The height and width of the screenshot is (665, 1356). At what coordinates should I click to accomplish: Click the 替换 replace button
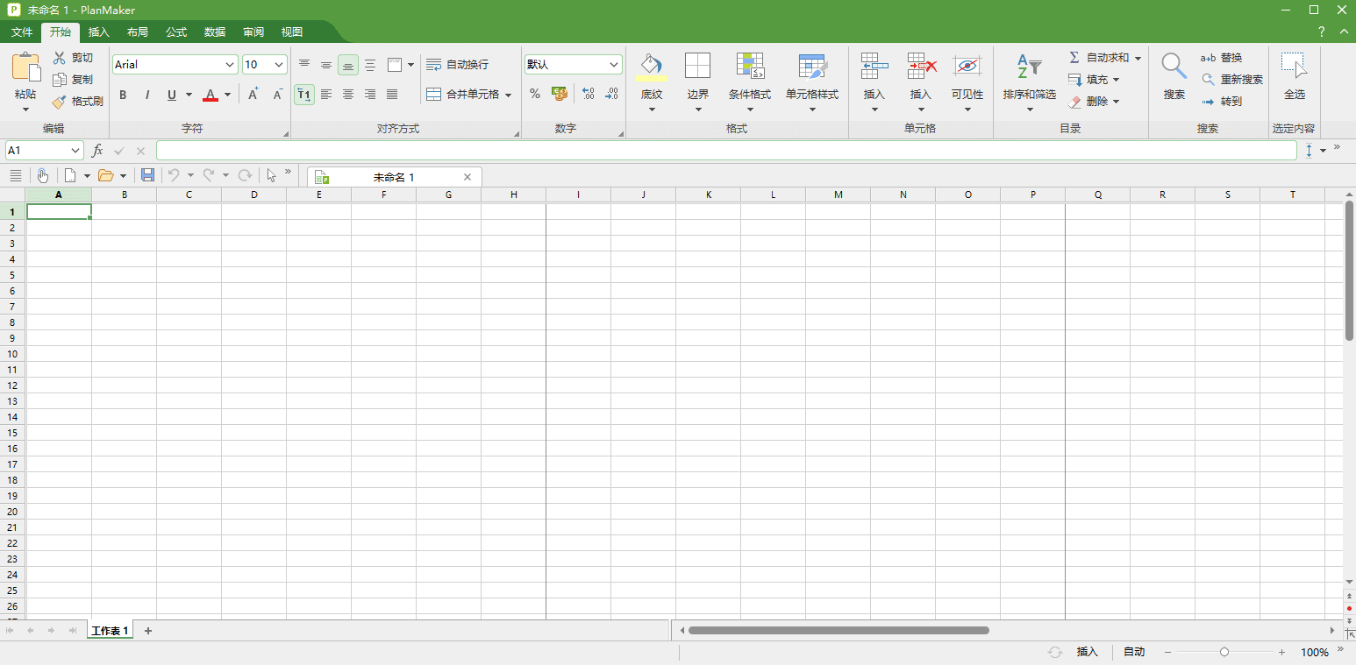click(1221, 58)
